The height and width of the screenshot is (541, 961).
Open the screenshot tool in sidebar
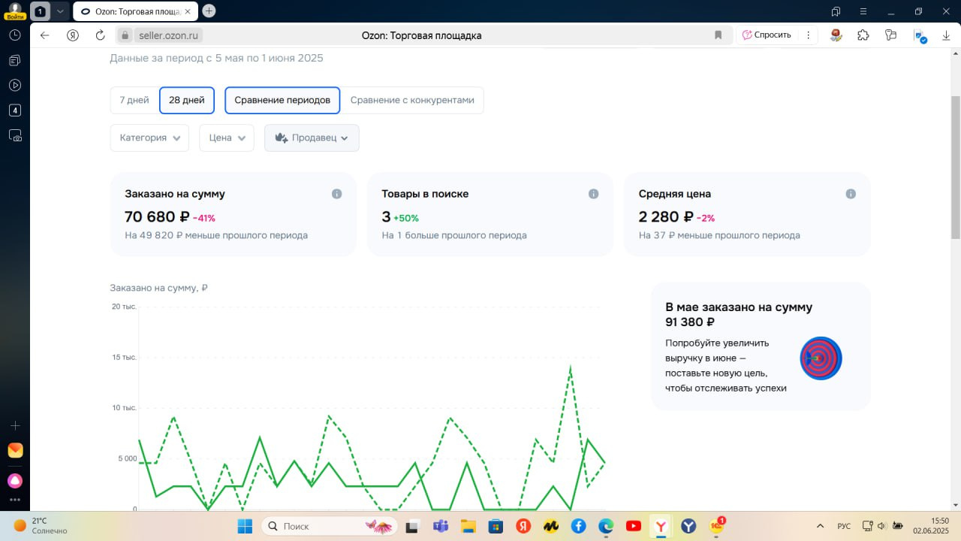[14, 136]
